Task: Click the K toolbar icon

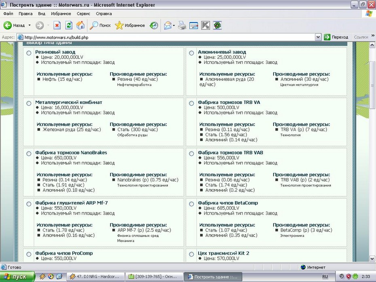Action: tap(205, 25)
